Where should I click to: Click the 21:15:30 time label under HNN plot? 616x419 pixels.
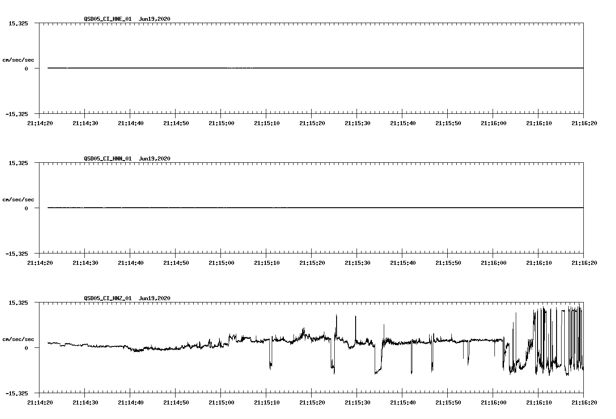357,263
